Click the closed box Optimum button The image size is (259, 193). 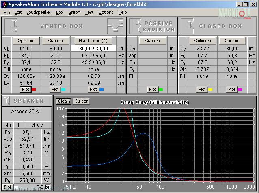(203, 41)
